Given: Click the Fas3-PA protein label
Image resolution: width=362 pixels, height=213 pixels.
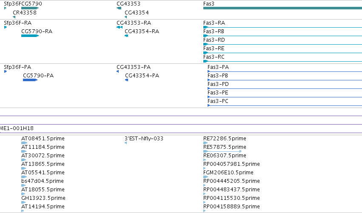Looking at the screenshot, I should (218, 67).
